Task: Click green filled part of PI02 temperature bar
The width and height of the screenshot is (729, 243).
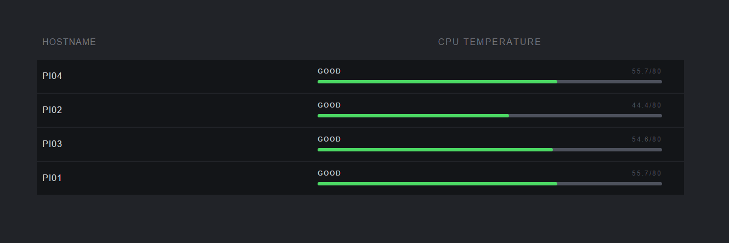Action: [x=413, y=116]
